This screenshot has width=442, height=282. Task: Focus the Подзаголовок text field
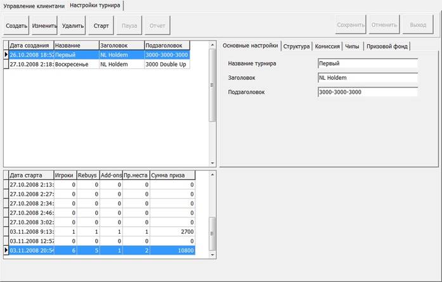[367, 92]
